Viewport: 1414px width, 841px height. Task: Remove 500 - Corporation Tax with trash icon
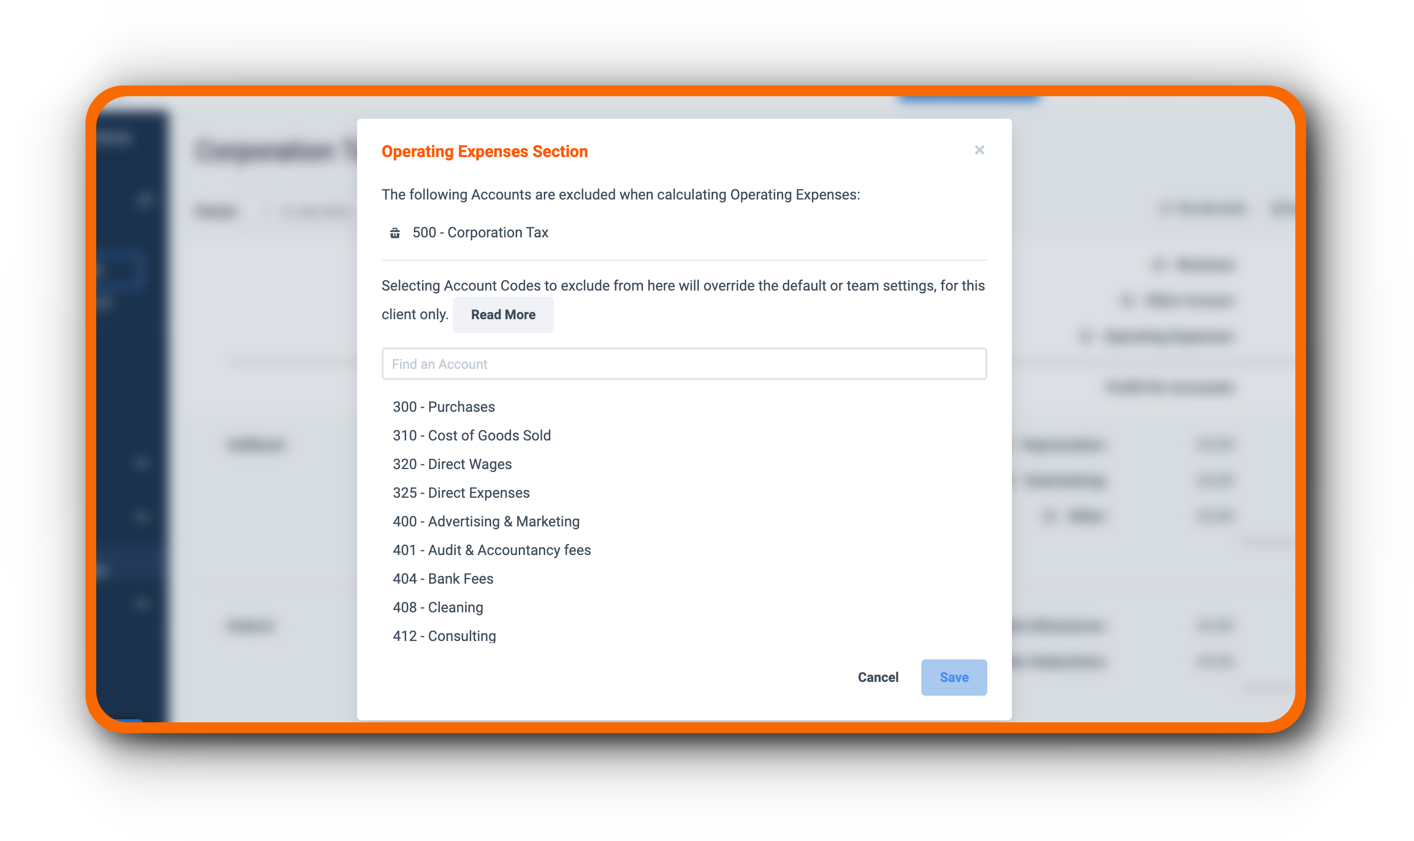pos(395,233)
